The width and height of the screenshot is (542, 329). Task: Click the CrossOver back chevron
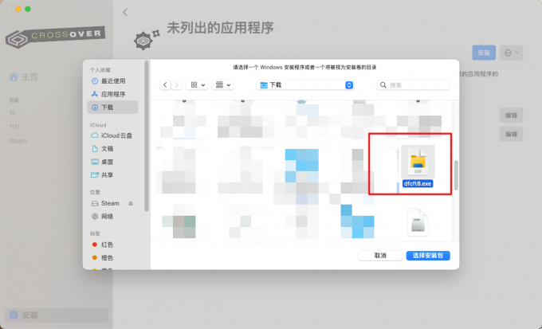coord(125,13)
